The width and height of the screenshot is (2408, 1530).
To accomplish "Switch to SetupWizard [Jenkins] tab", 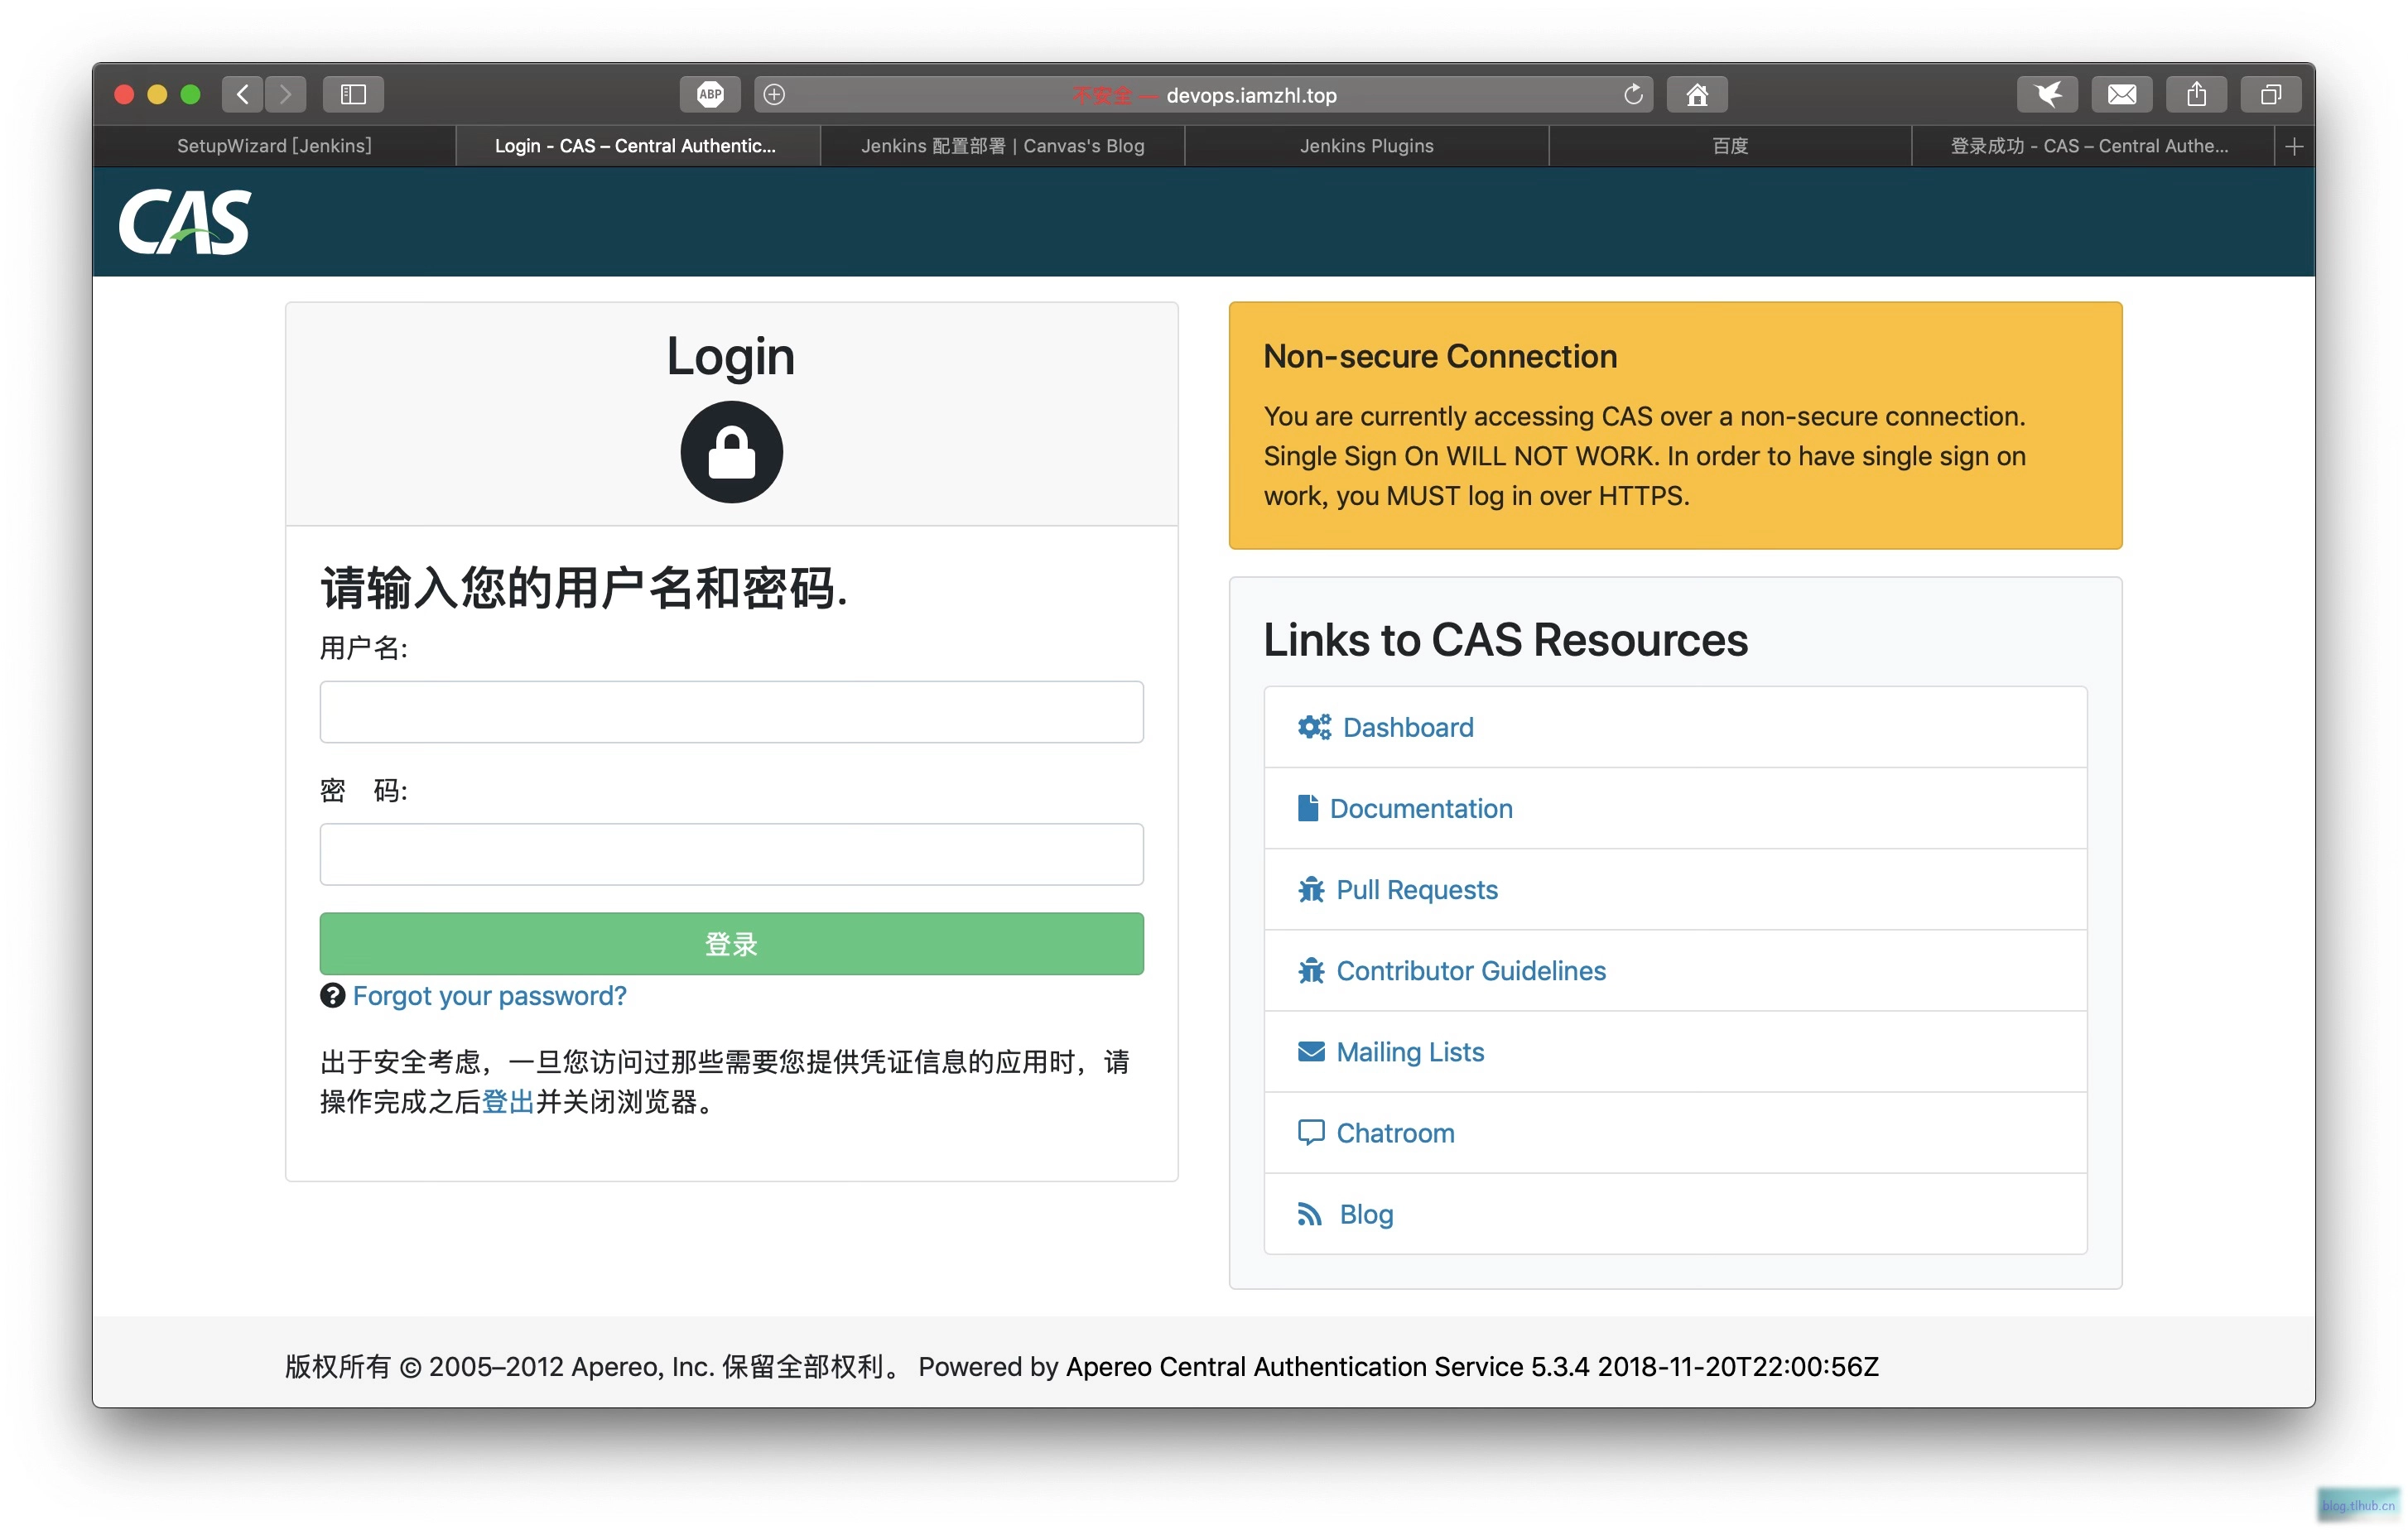I will (x=274, y=146).
